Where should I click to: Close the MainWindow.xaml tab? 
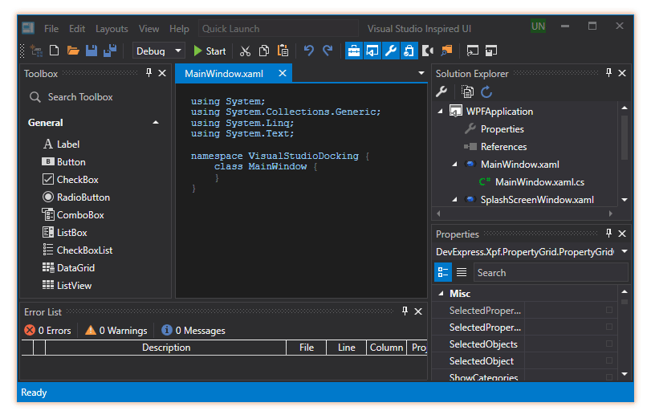283,73
